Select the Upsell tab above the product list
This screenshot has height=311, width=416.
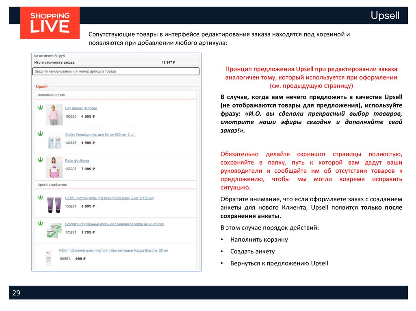pyautogui.click(x=42, y=87)
